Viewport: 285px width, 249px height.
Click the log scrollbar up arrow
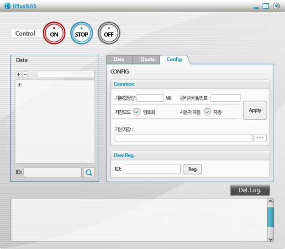click(270, 201)
